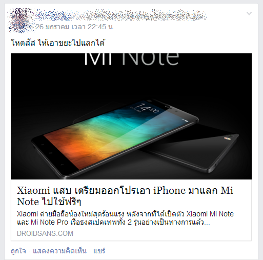Open the blurred profile picture of poster
Screen dimensions: 263x260
[21, 21]
